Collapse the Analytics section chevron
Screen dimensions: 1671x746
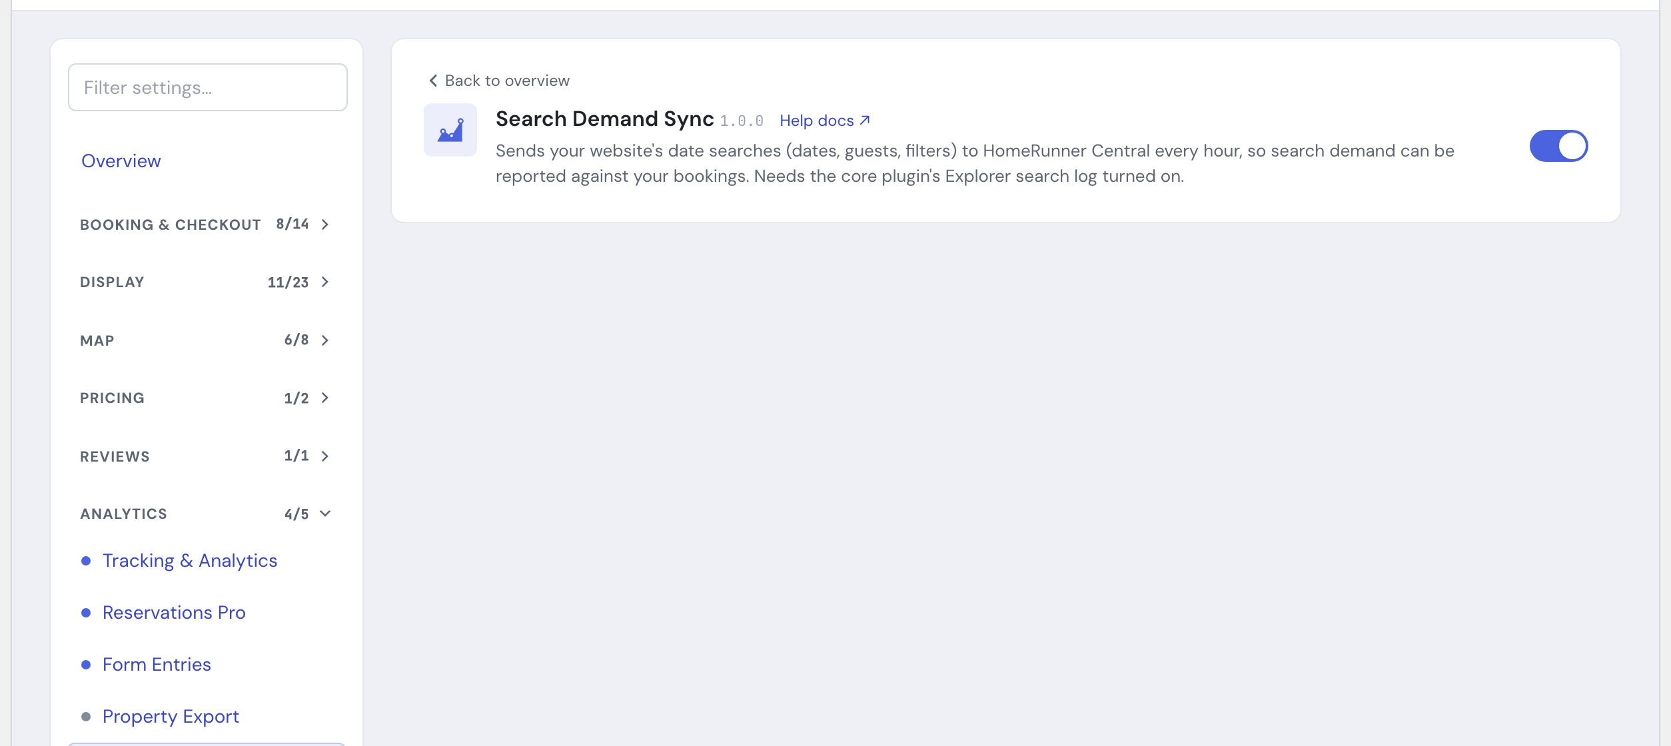325,514
